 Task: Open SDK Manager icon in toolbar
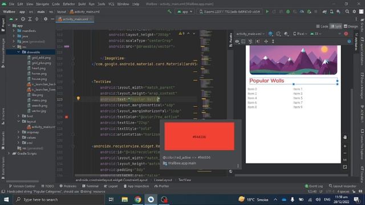tap(338, 11)
